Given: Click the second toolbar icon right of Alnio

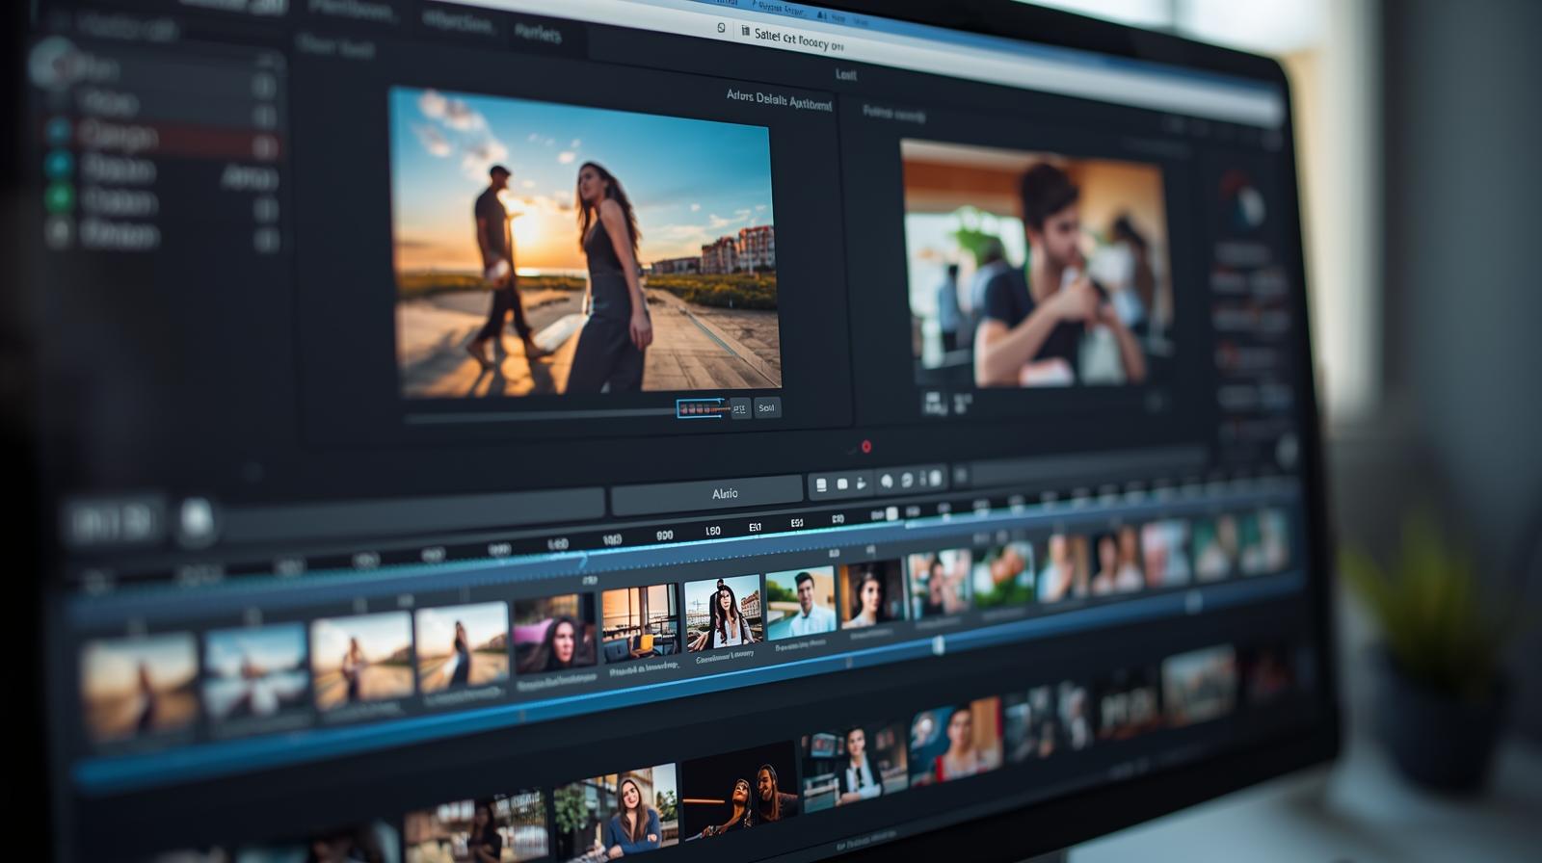Looking at the screenshot, I should click(842, 484).
